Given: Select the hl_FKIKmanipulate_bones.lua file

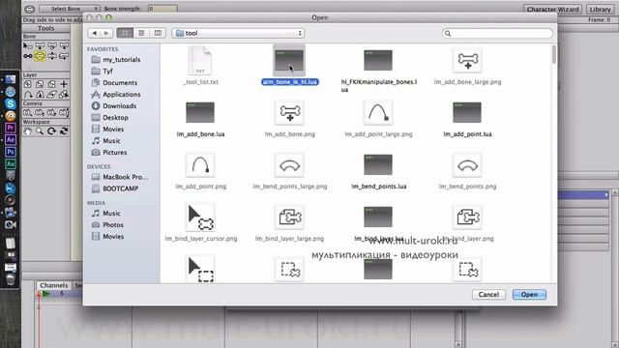Looking at the screenshot, I should point(378,71).
